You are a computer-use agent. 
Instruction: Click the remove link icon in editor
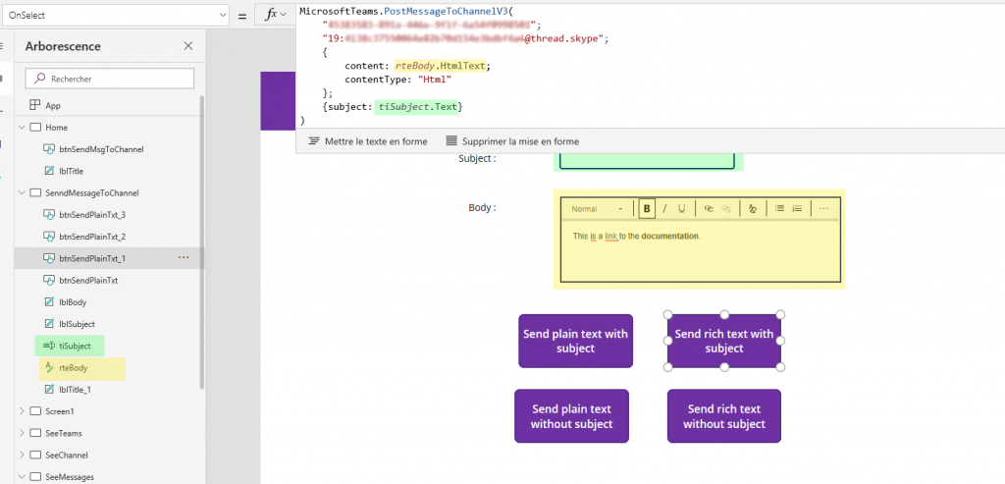726,208
